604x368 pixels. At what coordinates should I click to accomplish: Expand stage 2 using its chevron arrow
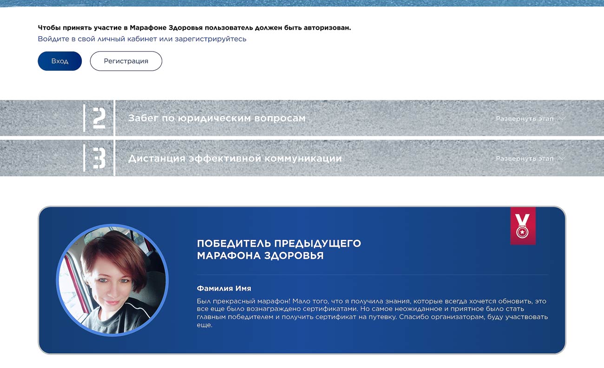point(562,118)
